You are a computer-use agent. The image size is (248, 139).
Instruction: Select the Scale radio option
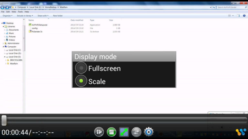click(81, 81)
